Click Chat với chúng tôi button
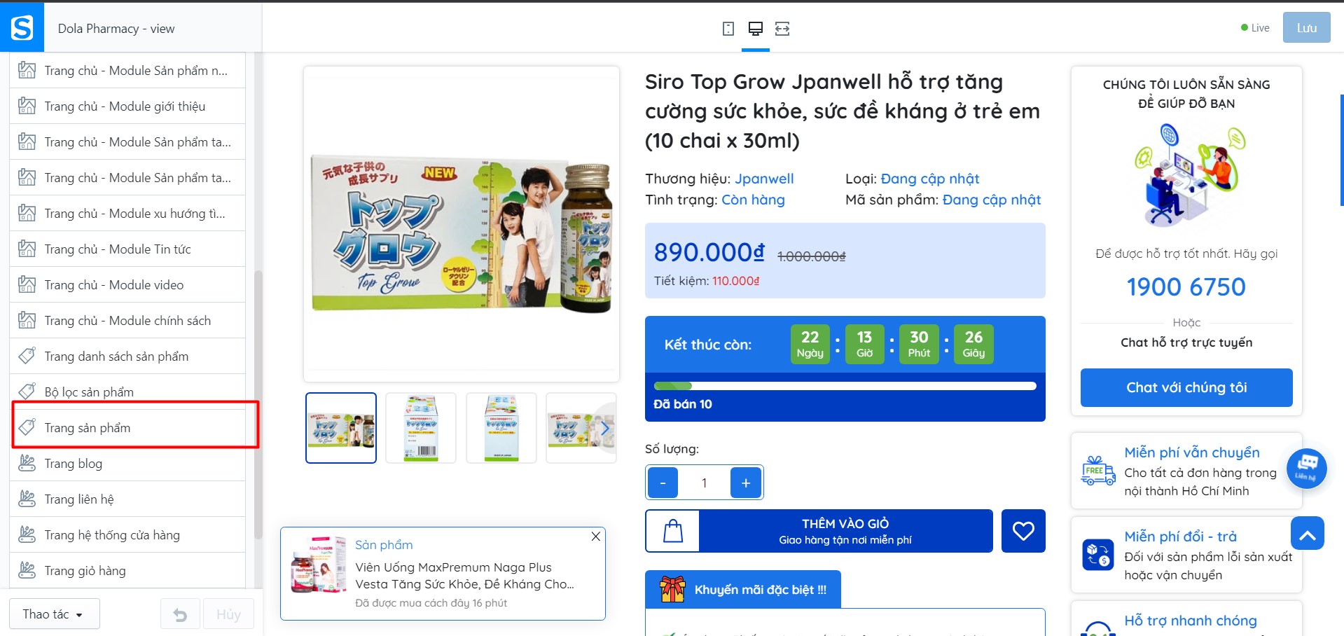 pyautogui.click(x=1186, y=387)
